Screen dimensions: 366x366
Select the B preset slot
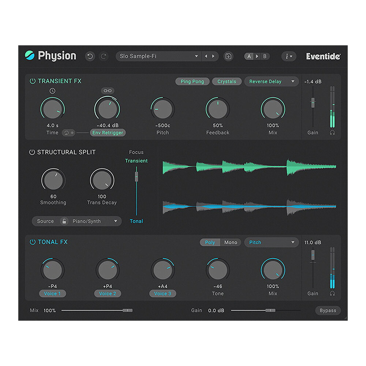pos(265,56)
